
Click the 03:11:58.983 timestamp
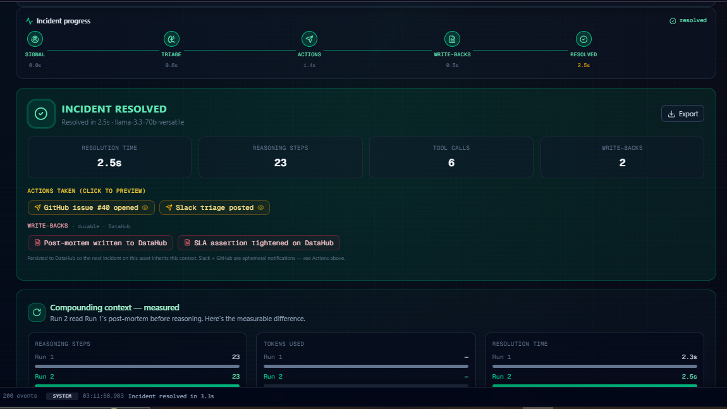pos(103,396)
